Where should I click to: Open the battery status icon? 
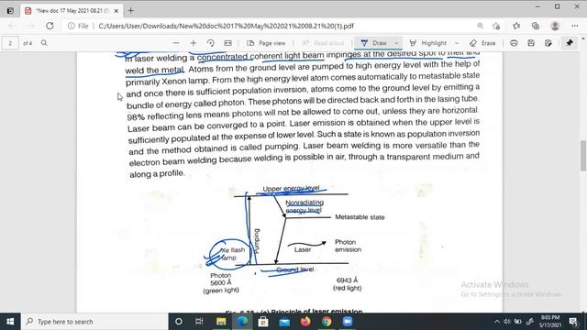(x=518, y=322)
